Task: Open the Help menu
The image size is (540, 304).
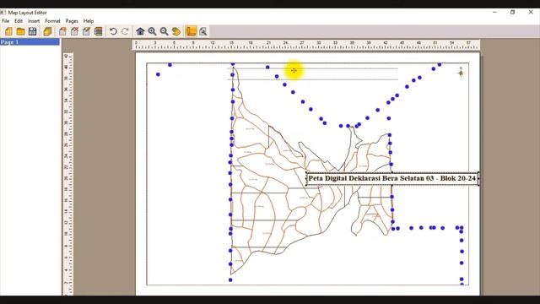Action: pos(89,21)
